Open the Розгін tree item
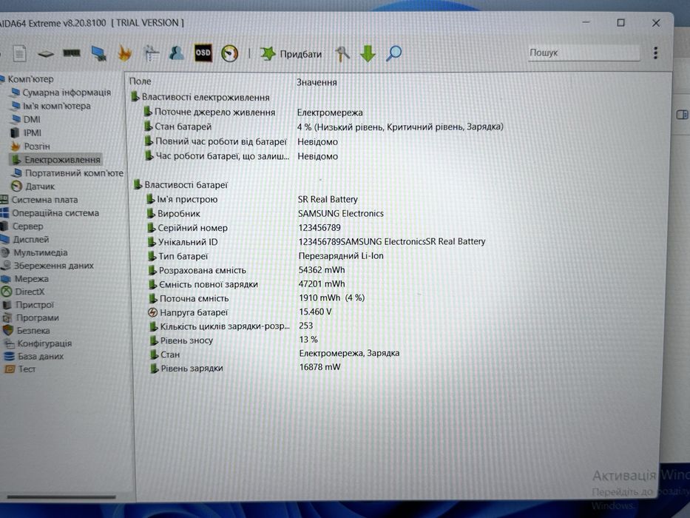 pyautogui.click(x=30, y=147)
